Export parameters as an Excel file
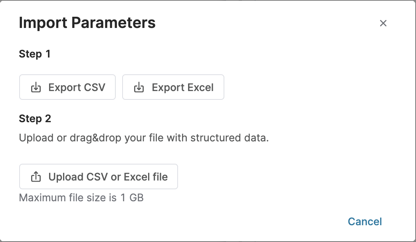Viewport: 416px width, 242px height. click(173, 87)
